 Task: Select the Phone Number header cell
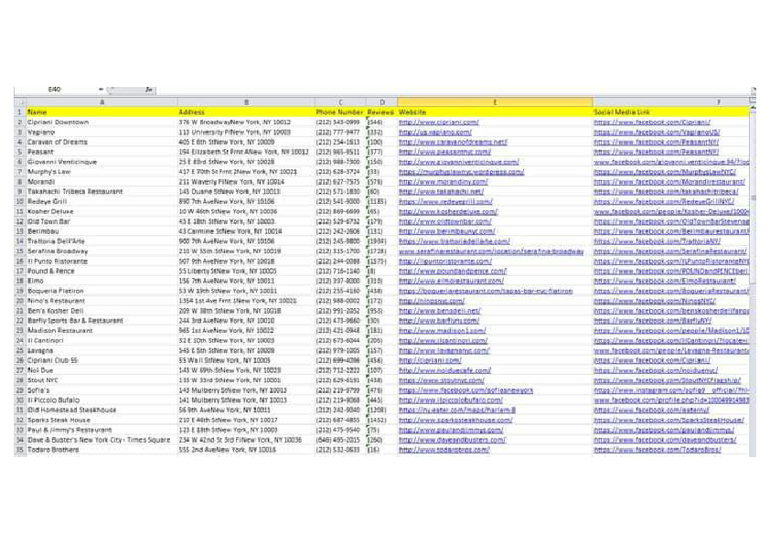coord(338,111)
